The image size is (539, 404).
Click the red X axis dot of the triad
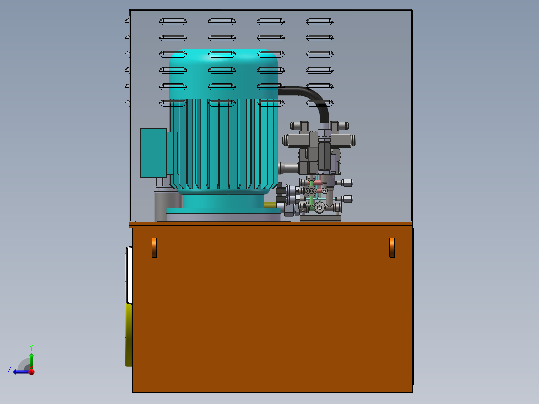pos(32,372)
